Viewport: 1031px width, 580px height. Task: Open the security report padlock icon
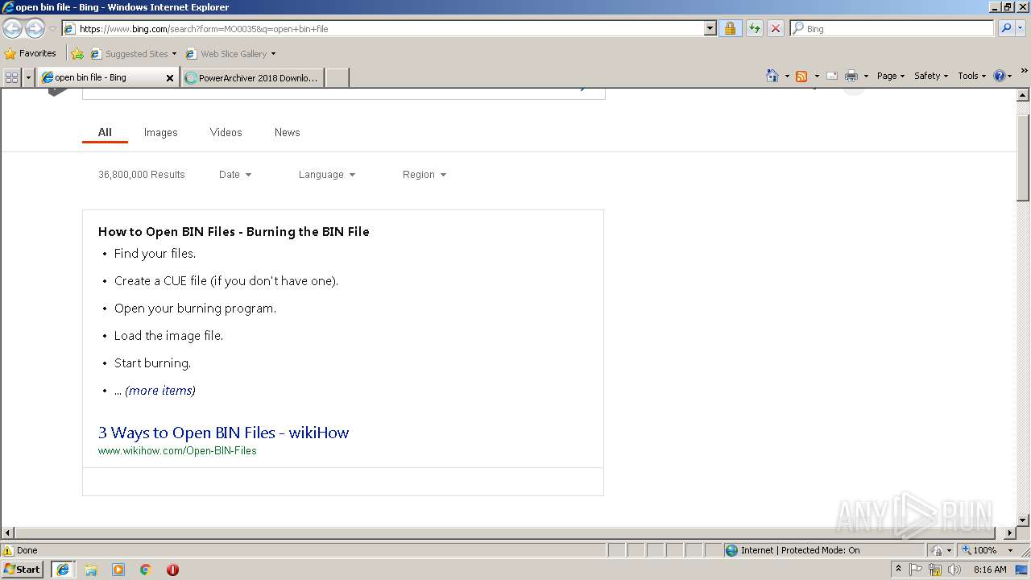(x=730, y=28)
